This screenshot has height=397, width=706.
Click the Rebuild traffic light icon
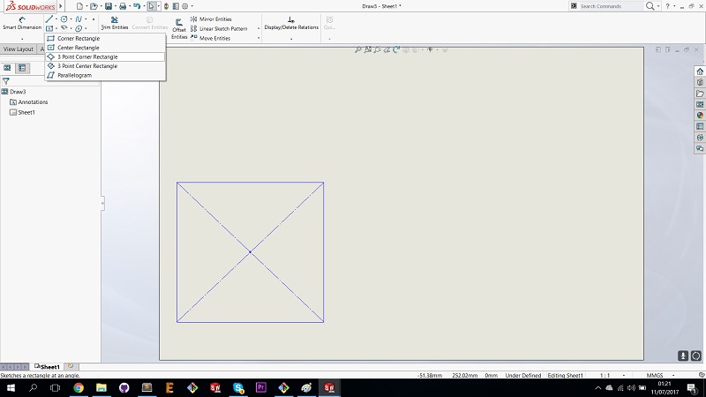166,6
